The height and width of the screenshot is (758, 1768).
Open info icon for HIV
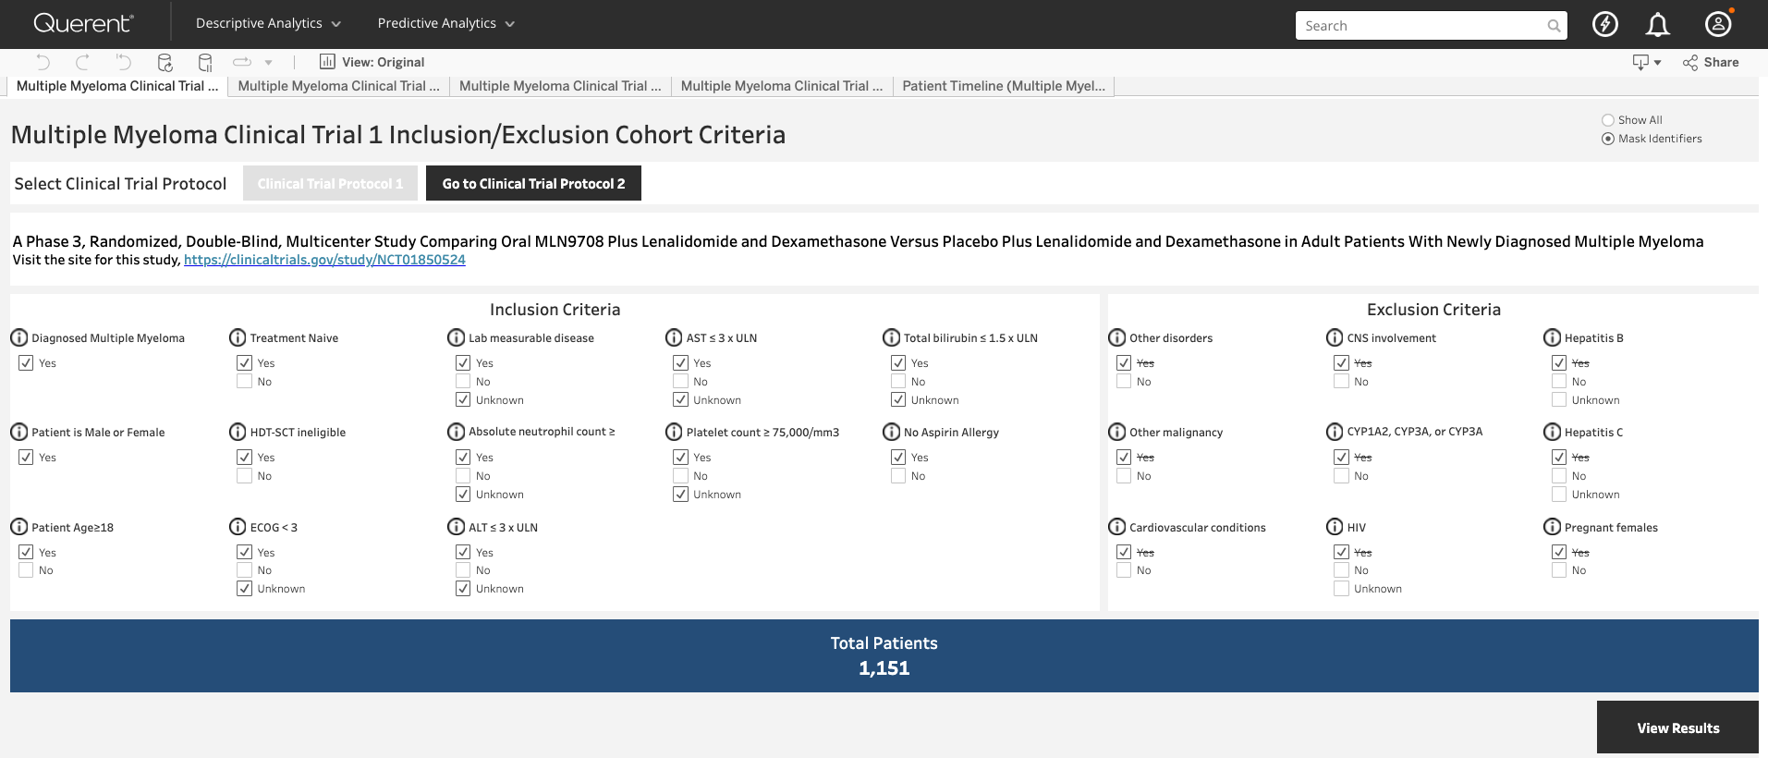point(1335,527)
